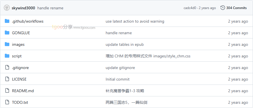Screen dimensions: 253x108
Task: Open 'use latest action to avoid warning' commit
Action: [135, 21]
